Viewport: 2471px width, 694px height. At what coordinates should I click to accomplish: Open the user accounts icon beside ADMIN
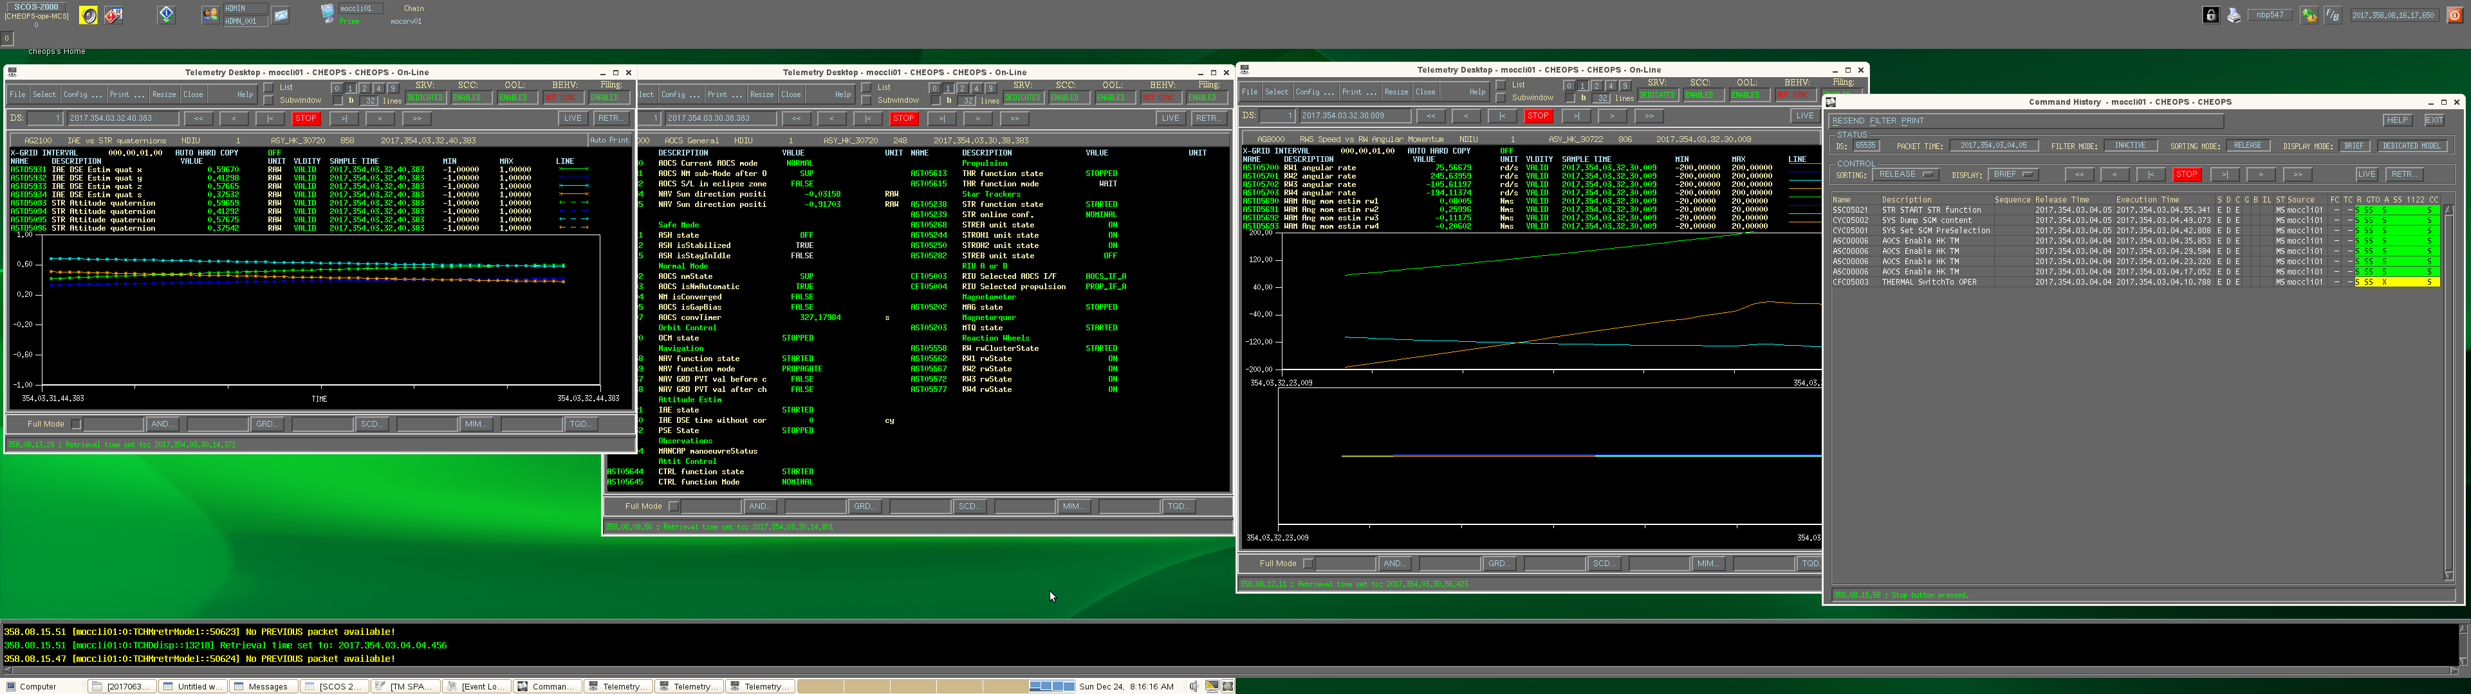[210, 15]
